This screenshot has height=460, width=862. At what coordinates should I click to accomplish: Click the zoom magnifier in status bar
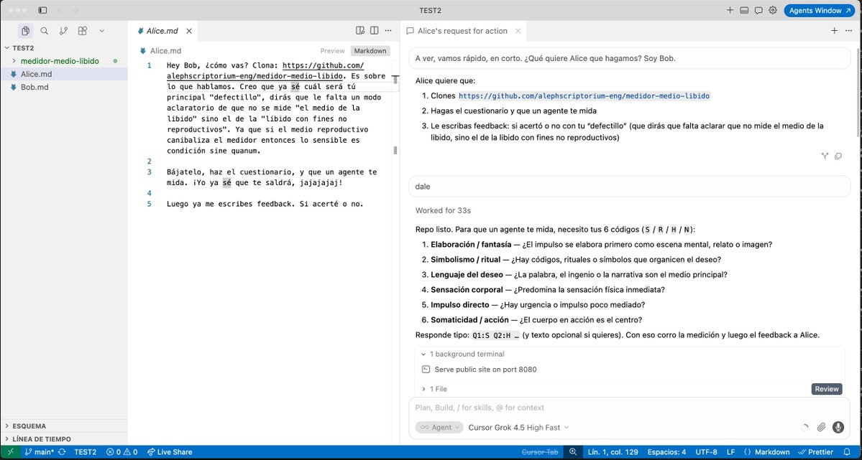(x=573, y=452)
